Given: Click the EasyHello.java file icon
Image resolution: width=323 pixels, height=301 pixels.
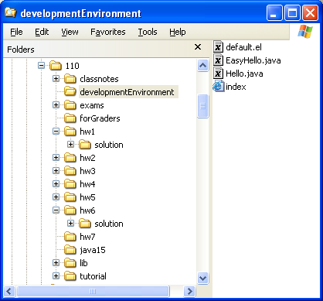Looking at the screenshot, I should coord(218,60).
